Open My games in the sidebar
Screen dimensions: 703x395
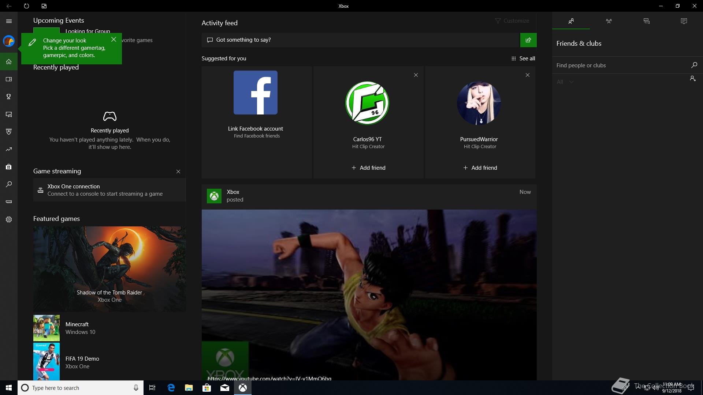(x=9, y=79)
